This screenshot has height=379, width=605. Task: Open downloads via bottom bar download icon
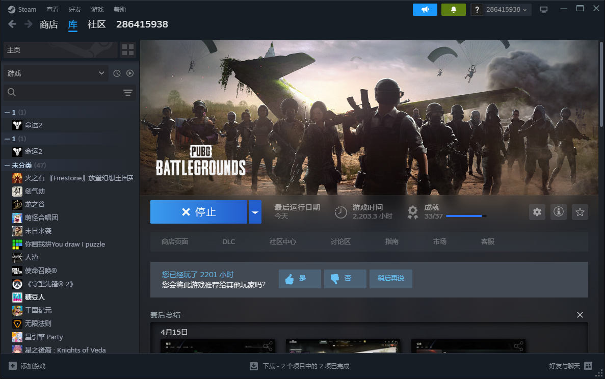[x=252, y=366]
